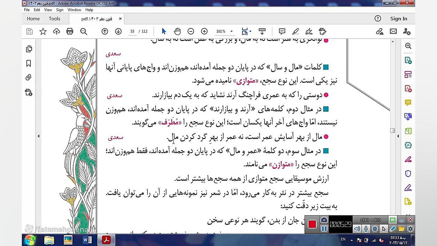The height and width of the screenshot is (246, 437).
Task: Toggle speaker audio recording
Action: point(357,229)
